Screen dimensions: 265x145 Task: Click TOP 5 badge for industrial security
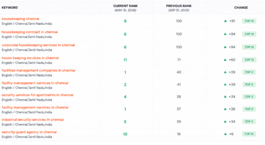(249, 122)
